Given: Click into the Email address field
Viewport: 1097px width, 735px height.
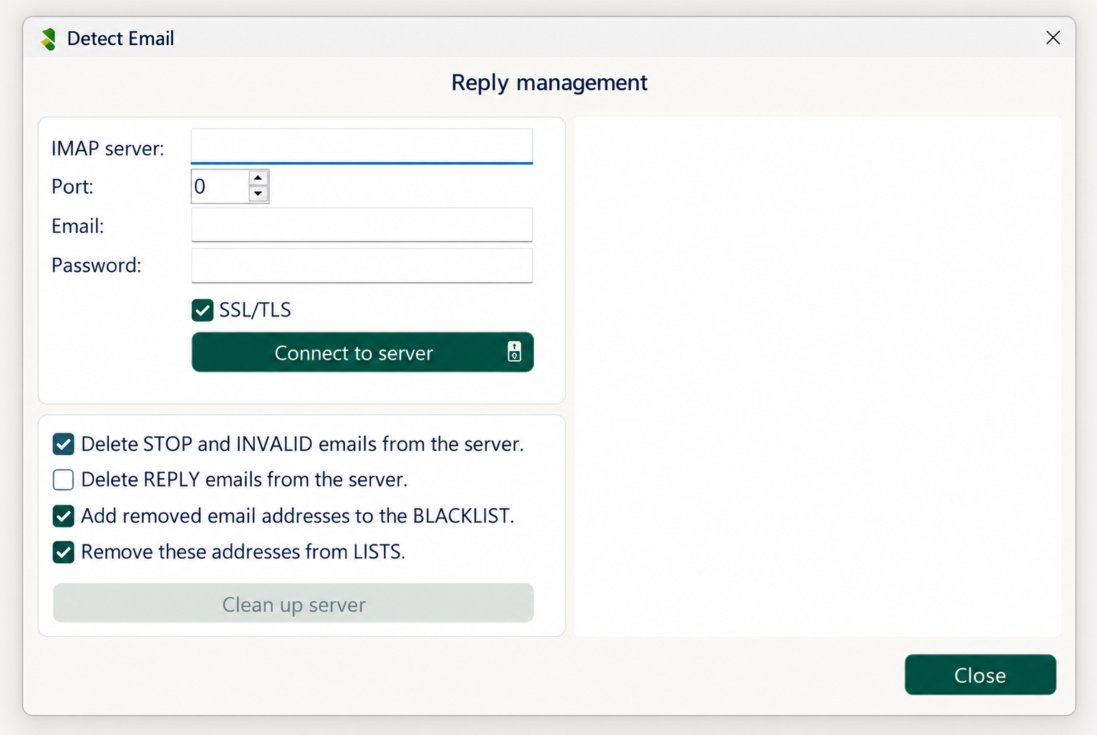Looking at the screenshot, I should pos(362,225).
